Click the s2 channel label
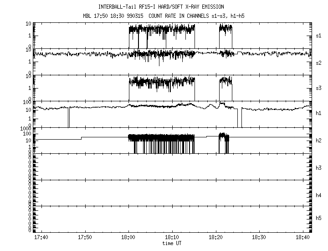The height and width of the screenshot is (251, 328). tap(319, 62)
